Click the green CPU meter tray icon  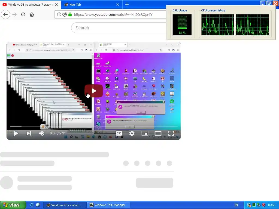254,205
